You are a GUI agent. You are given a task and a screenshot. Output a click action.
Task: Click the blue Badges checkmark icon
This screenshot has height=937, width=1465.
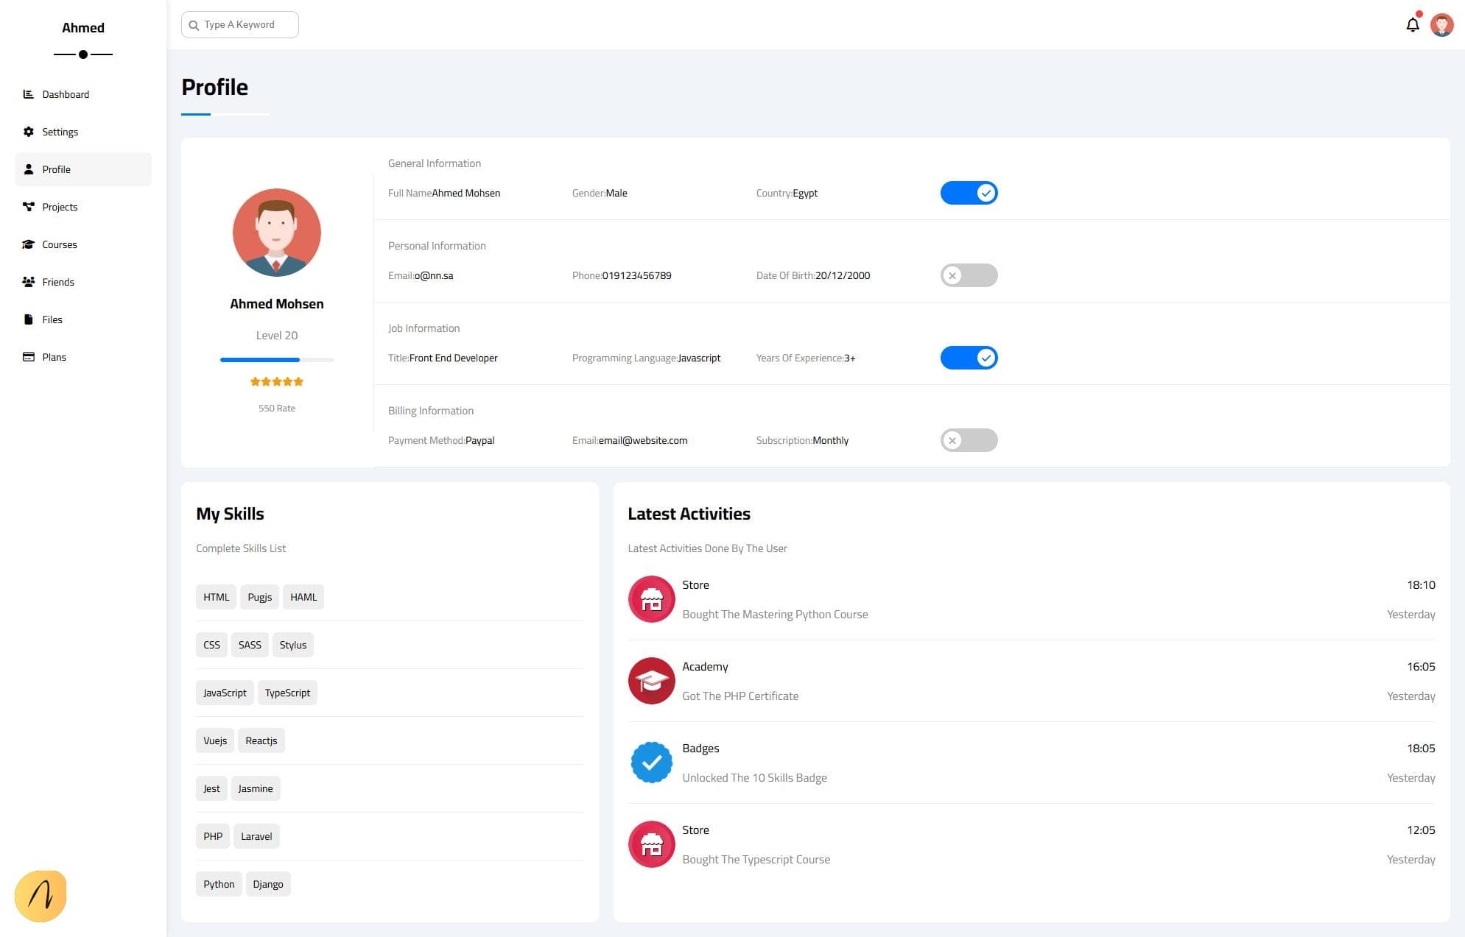(651, 763)
